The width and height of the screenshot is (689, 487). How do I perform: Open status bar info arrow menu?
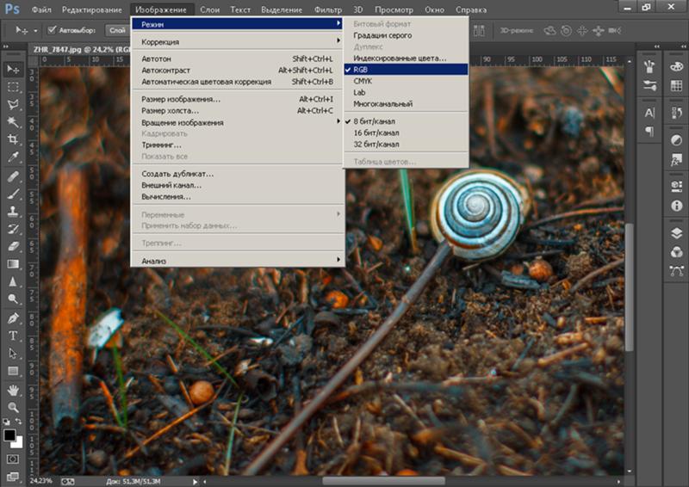[x=195, y=482]
